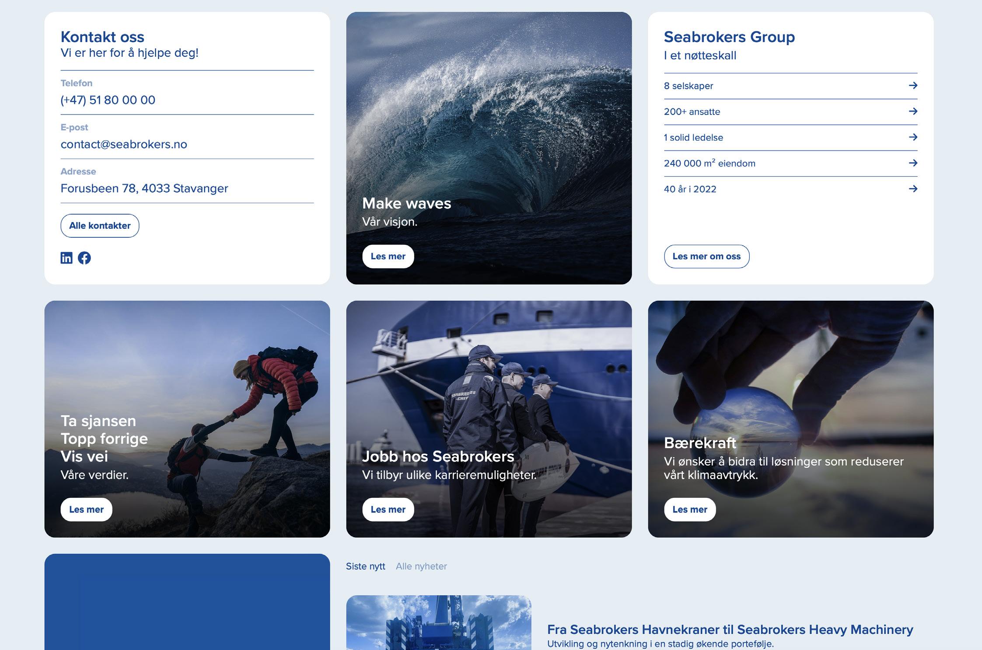Click the phone number (+47) 51 80 00 00
Viewport: 982px width, 650px height.
[108, 100]
